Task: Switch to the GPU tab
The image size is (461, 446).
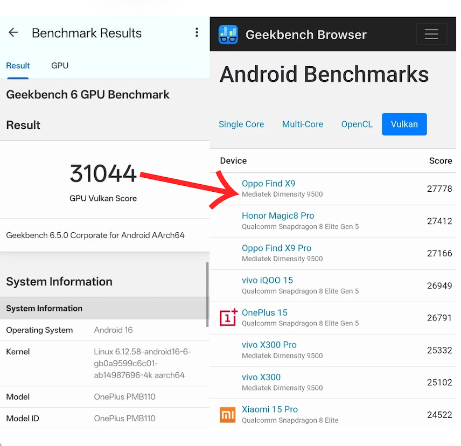Action: [60, 66]
